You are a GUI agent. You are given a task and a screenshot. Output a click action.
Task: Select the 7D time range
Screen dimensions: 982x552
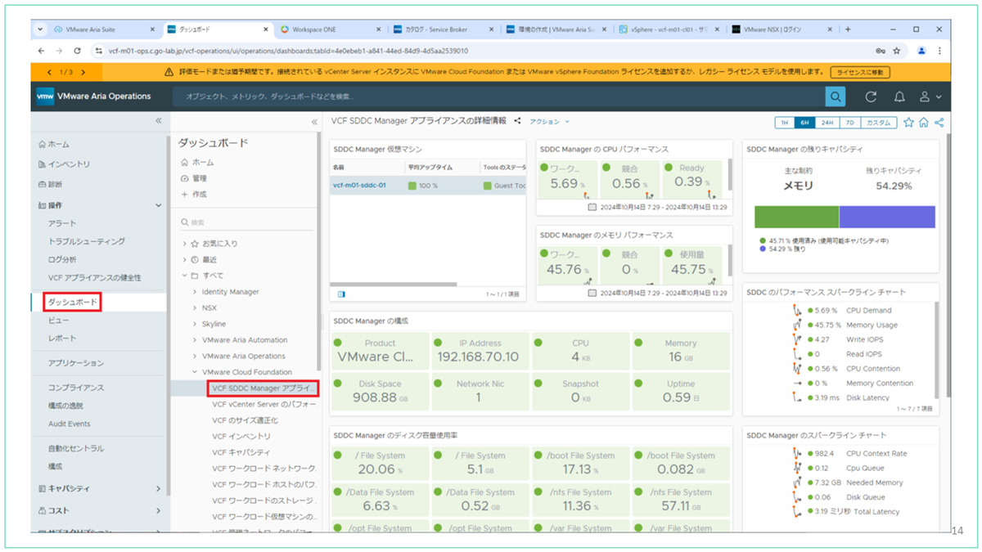(849, 123)
